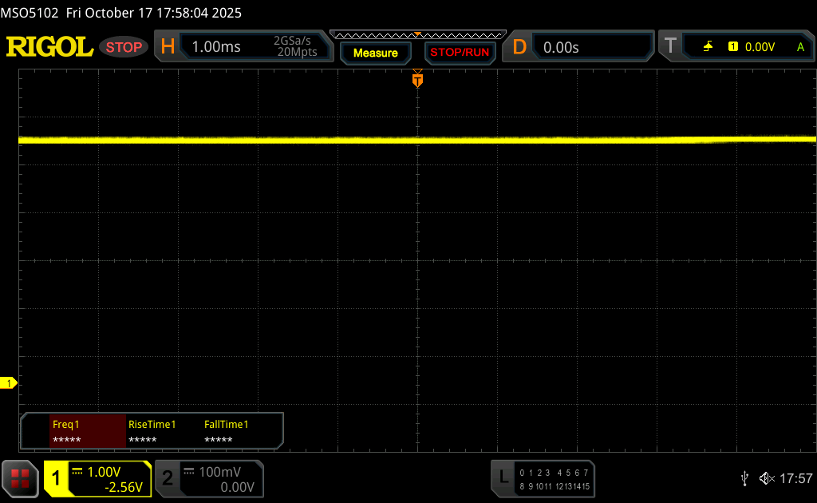Select the trigger rising edge icon

708,47
